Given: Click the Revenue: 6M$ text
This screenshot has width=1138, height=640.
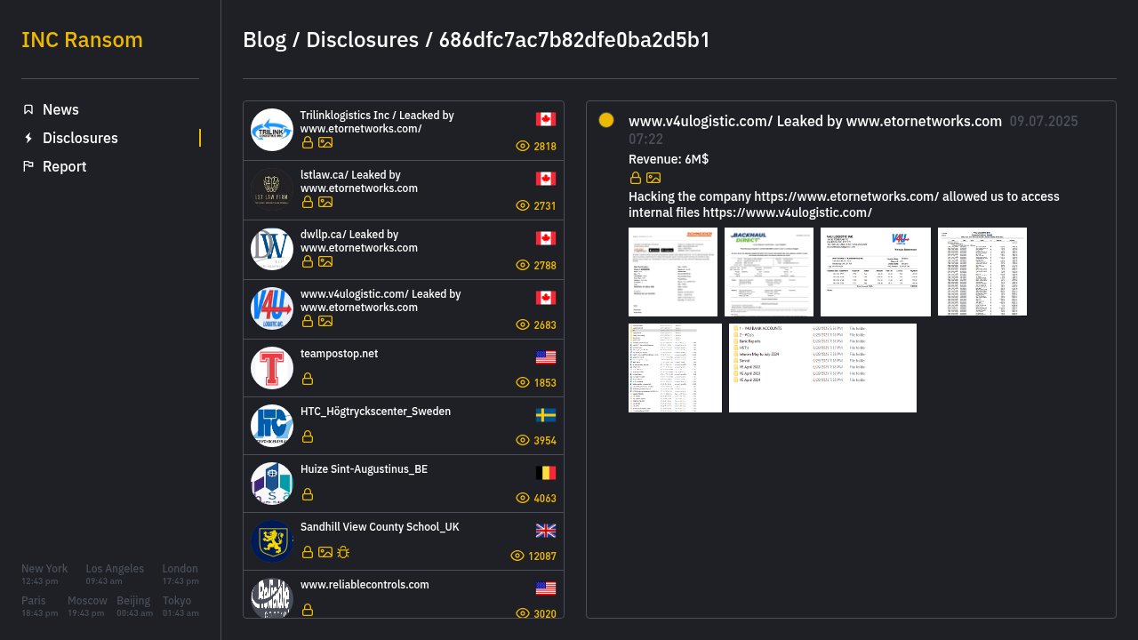Looking at the screenshot, I should coord(669,159).
